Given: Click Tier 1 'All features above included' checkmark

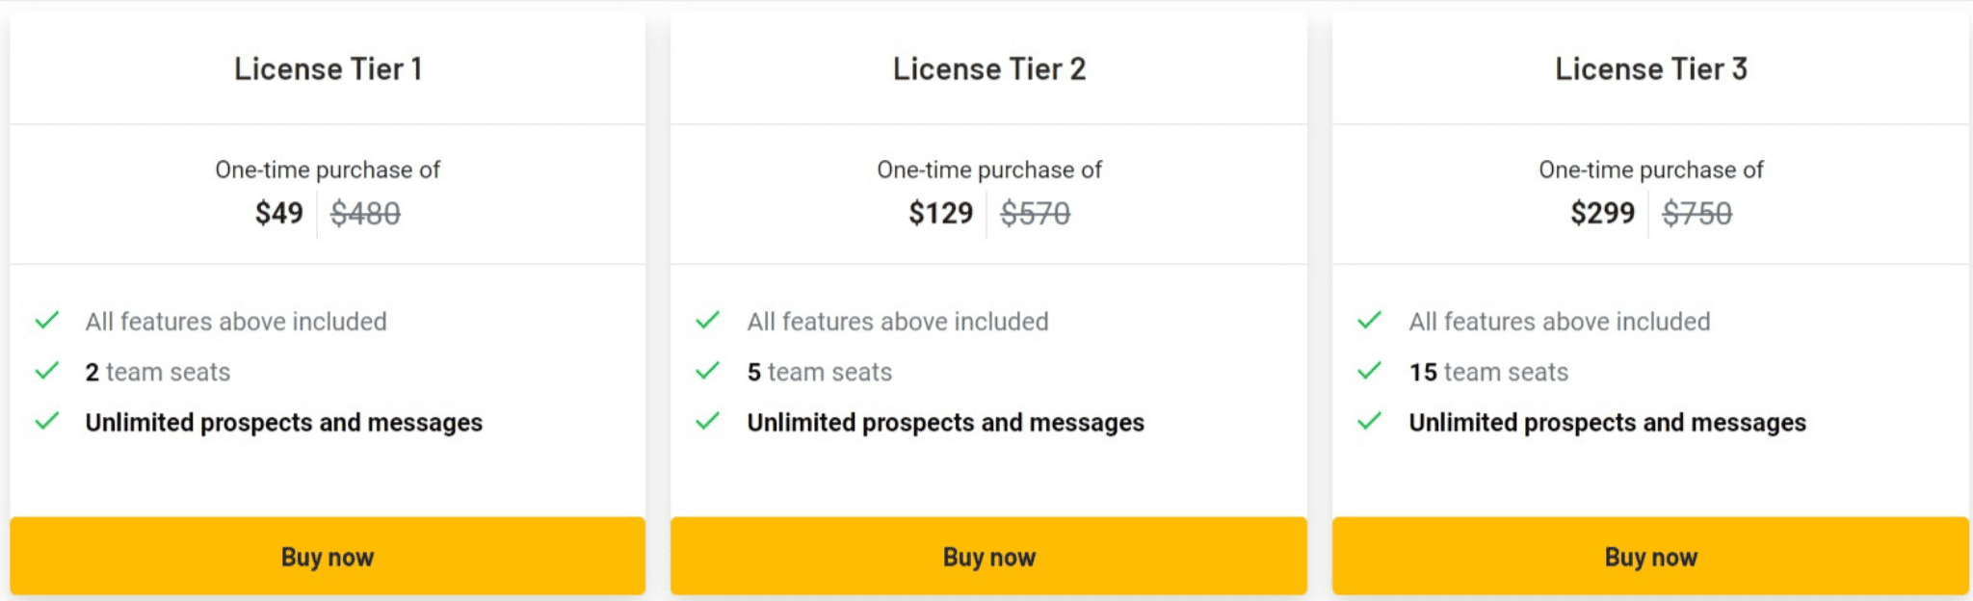Looking at the screenshot, I should [47, 320].
